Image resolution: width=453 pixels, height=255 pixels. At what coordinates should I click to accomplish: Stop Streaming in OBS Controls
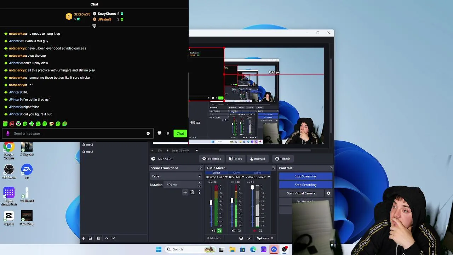click(x=305, y=176)
